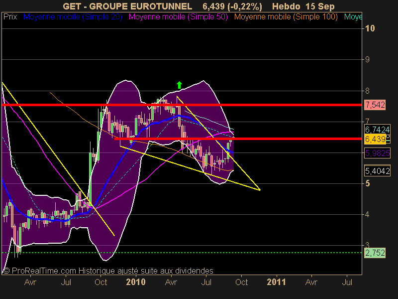Screen dimensions: 398x299
Task: Click the '2011' time axis label
Action: (277, 282)
